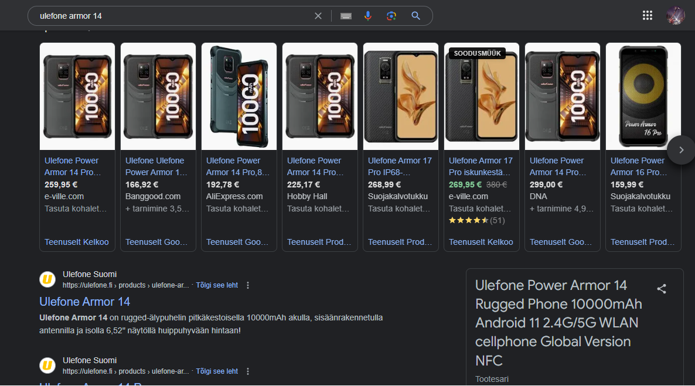Open the Ulefone Armor 14 result link

84,302
